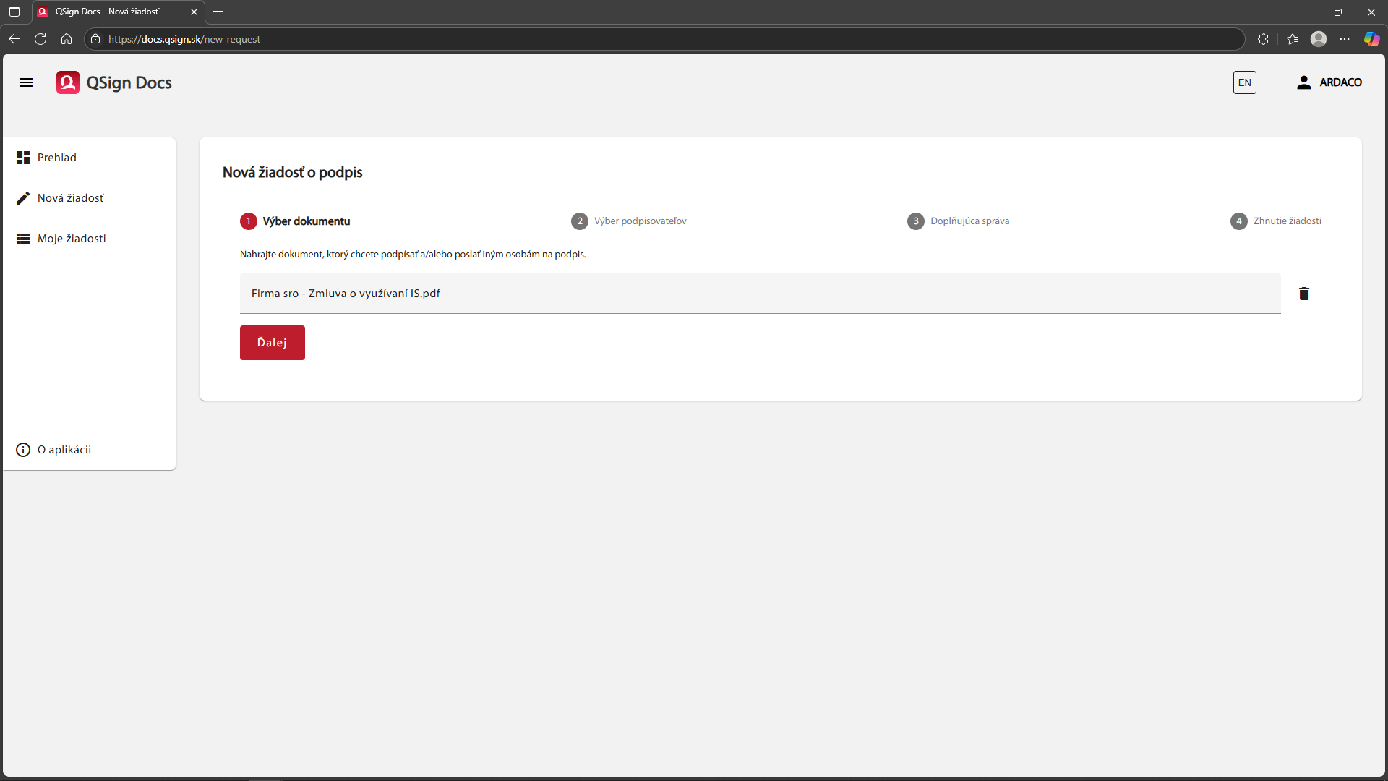
Task: Open the browser tab actions menu
Action: coord(14,12)
